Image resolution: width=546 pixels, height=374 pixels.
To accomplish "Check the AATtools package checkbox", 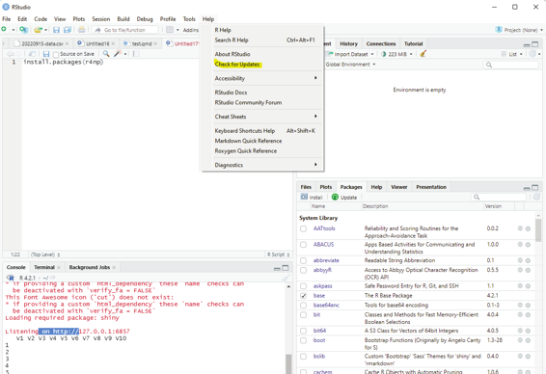I will coord(303,228).
